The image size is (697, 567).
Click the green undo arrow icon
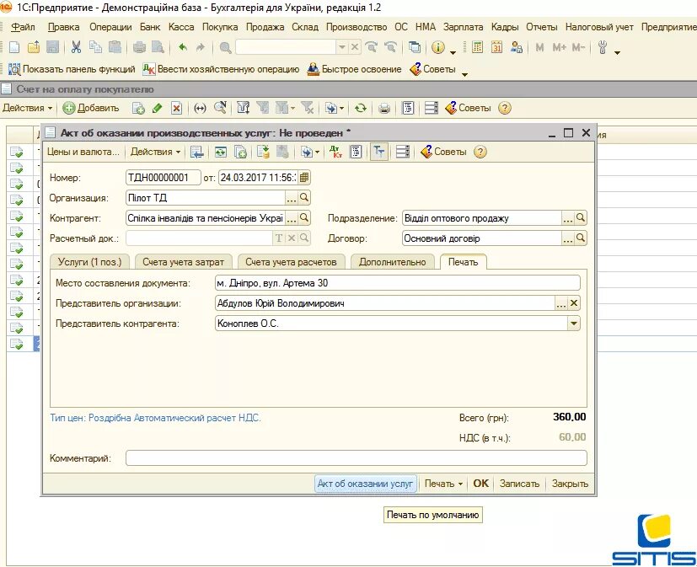(182, 47)
